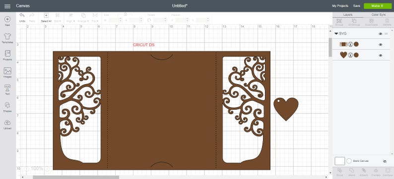Click the card layer thumbnail
This screenshot has width=394, height=179.
click(x=343, y=45)
